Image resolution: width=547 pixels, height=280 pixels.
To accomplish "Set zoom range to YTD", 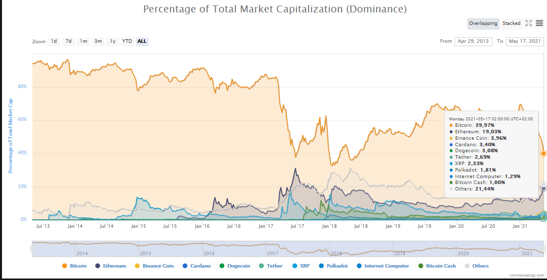I will (127, 41).
